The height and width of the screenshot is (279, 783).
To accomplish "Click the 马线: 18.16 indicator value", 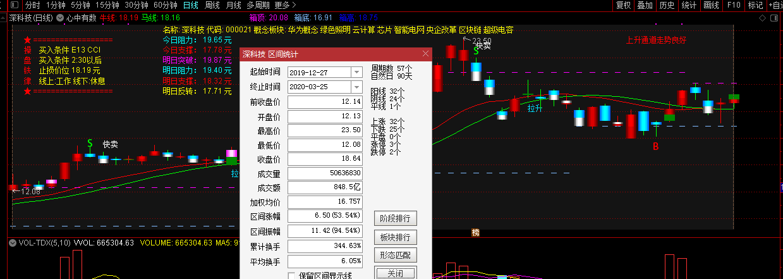I will coord(161,18).
